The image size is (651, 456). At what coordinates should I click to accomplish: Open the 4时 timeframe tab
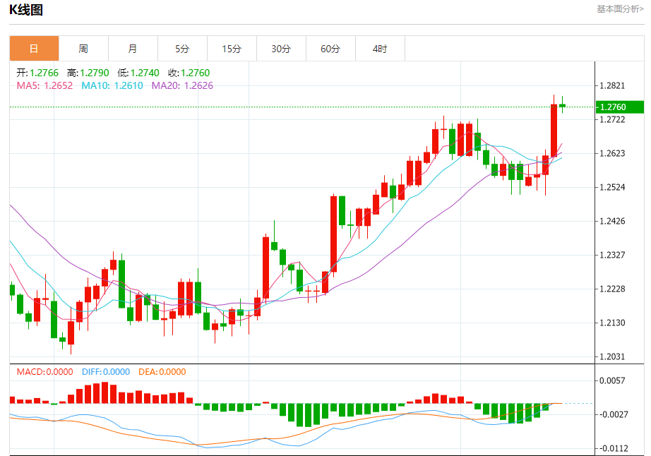tap(380, 49)
